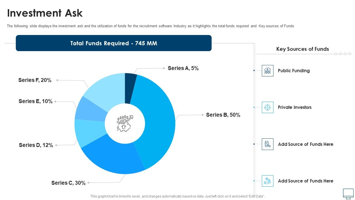
Task: Click the monitor icon in bottom corner
Action: (348, 193)
